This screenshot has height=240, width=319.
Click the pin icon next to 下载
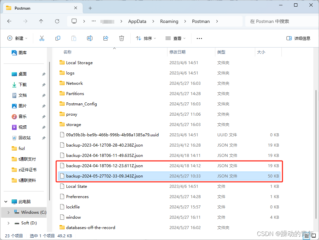(44, 85)
